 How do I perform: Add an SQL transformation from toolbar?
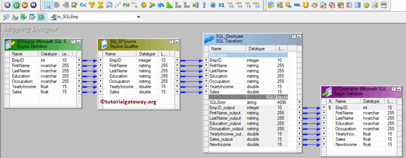click(x=297, y=4)
